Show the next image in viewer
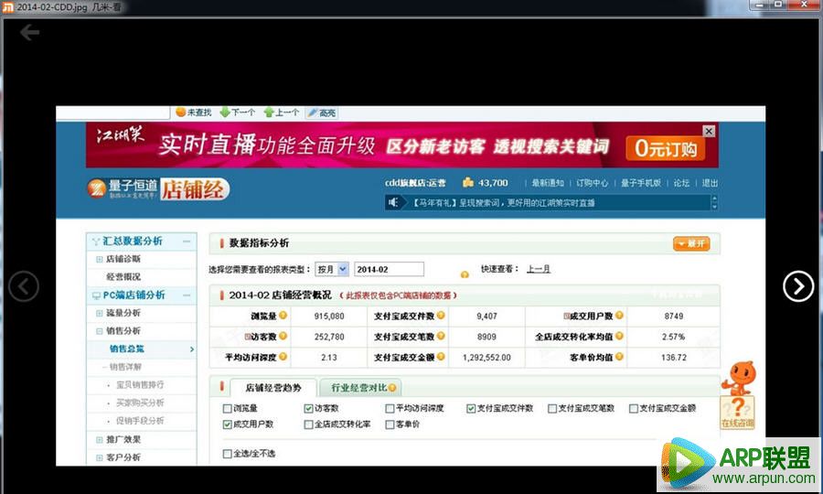This screenshot has height=494, width=823. 797,286
